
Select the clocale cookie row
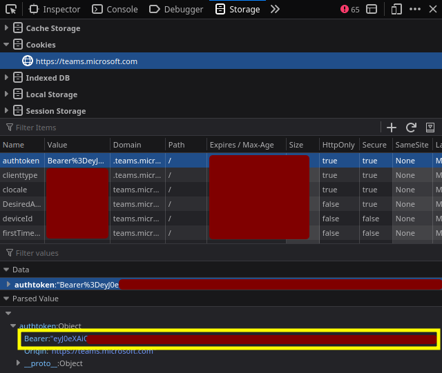pos(221,190)
